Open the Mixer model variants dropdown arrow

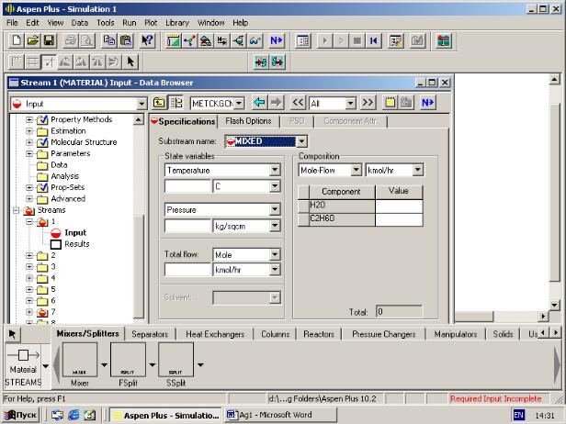(104, 365)
